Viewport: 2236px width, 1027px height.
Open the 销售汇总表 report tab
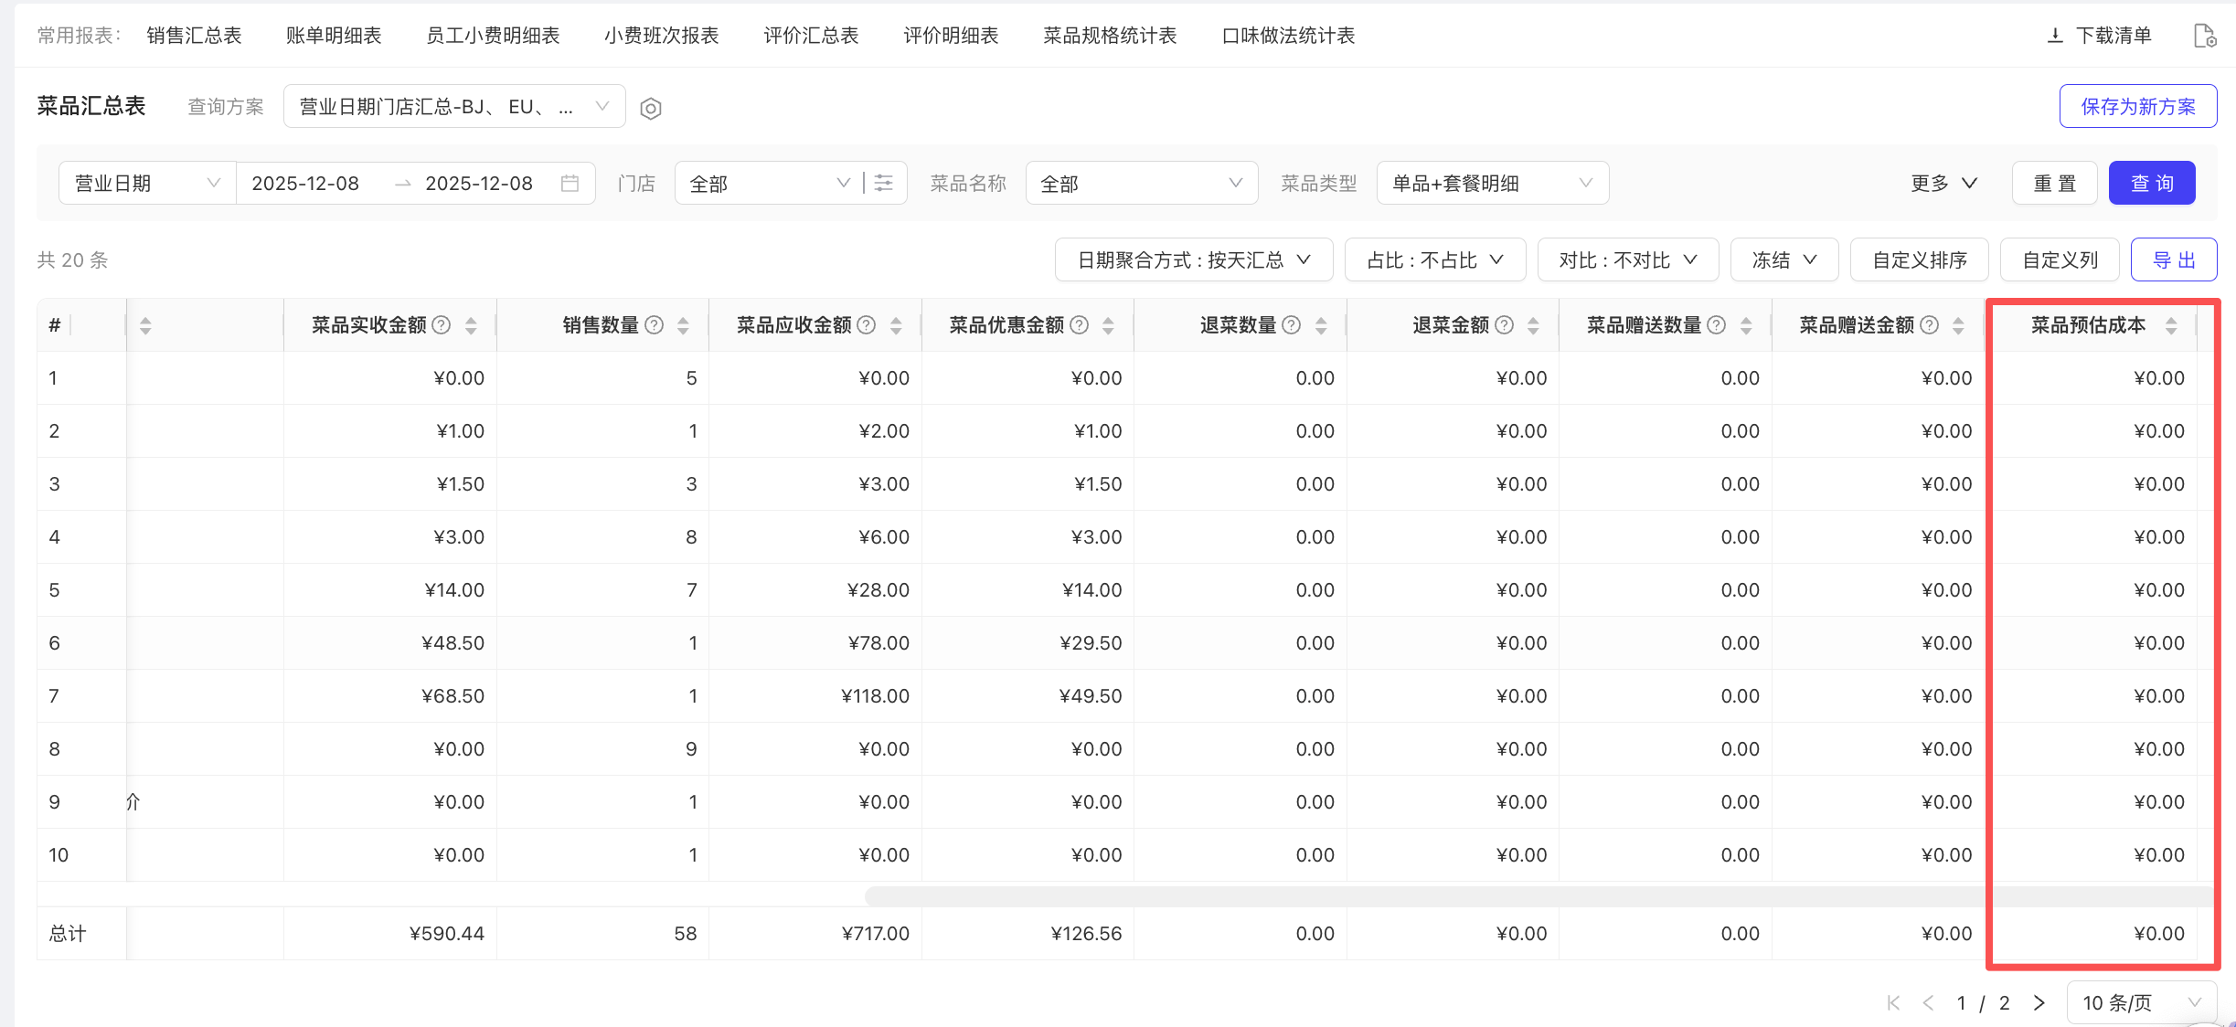(x=194, y=36)
